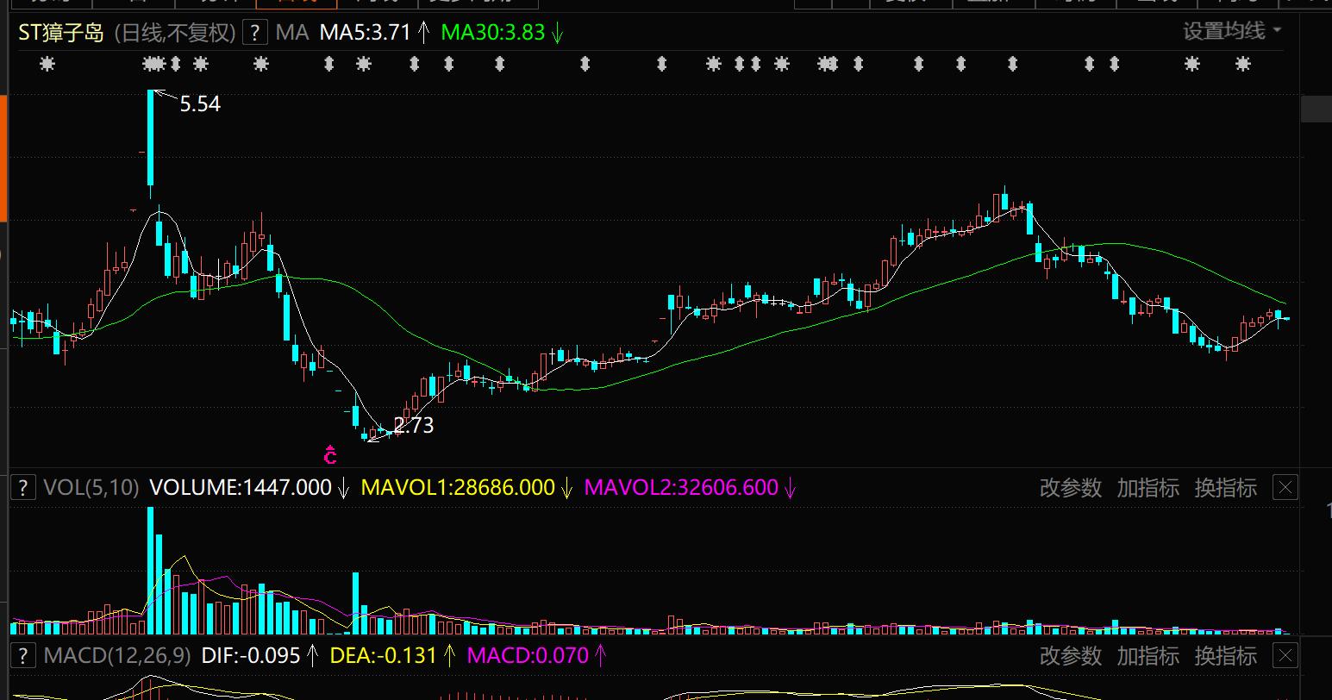
Task: Click the tall candlestick peaking at 5.54
Action: [151, 138]
